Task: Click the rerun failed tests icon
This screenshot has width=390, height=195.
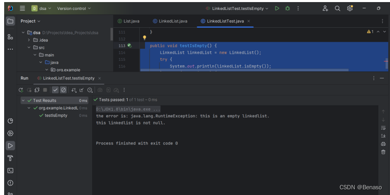Action: click(29, 90)
